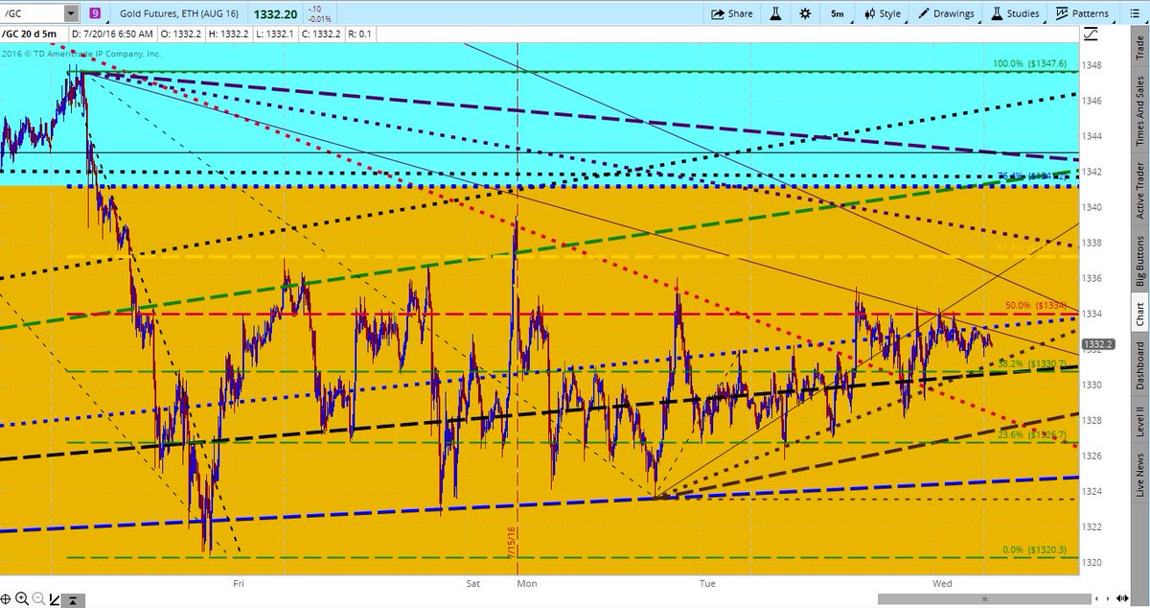Expand the /GC symbol dropdown arrow
The height and width of the screenshot is (608, 1150).
tap(72, 13)
